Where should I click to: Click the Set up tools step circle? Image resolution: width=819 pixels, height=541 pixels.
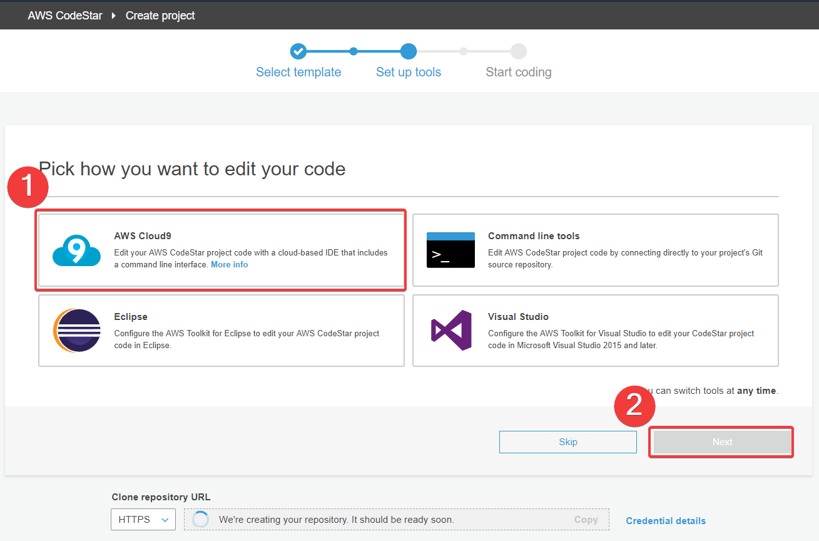click(x=409, y=51)
